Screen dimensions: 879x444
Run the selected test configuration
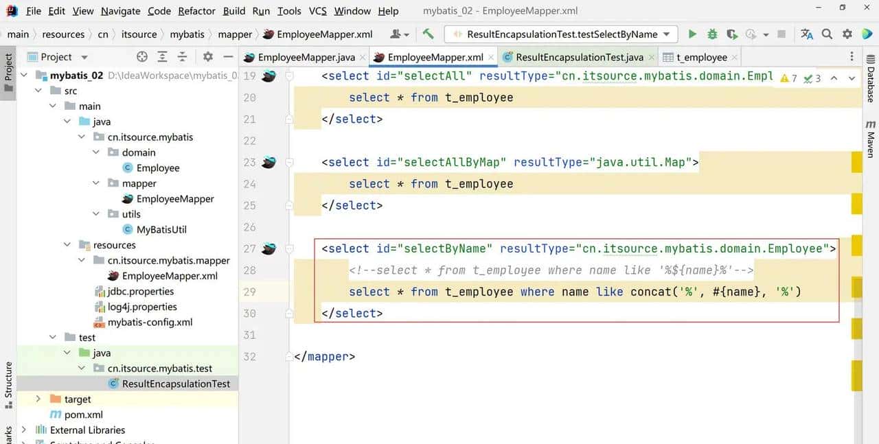tap(692, 34)
